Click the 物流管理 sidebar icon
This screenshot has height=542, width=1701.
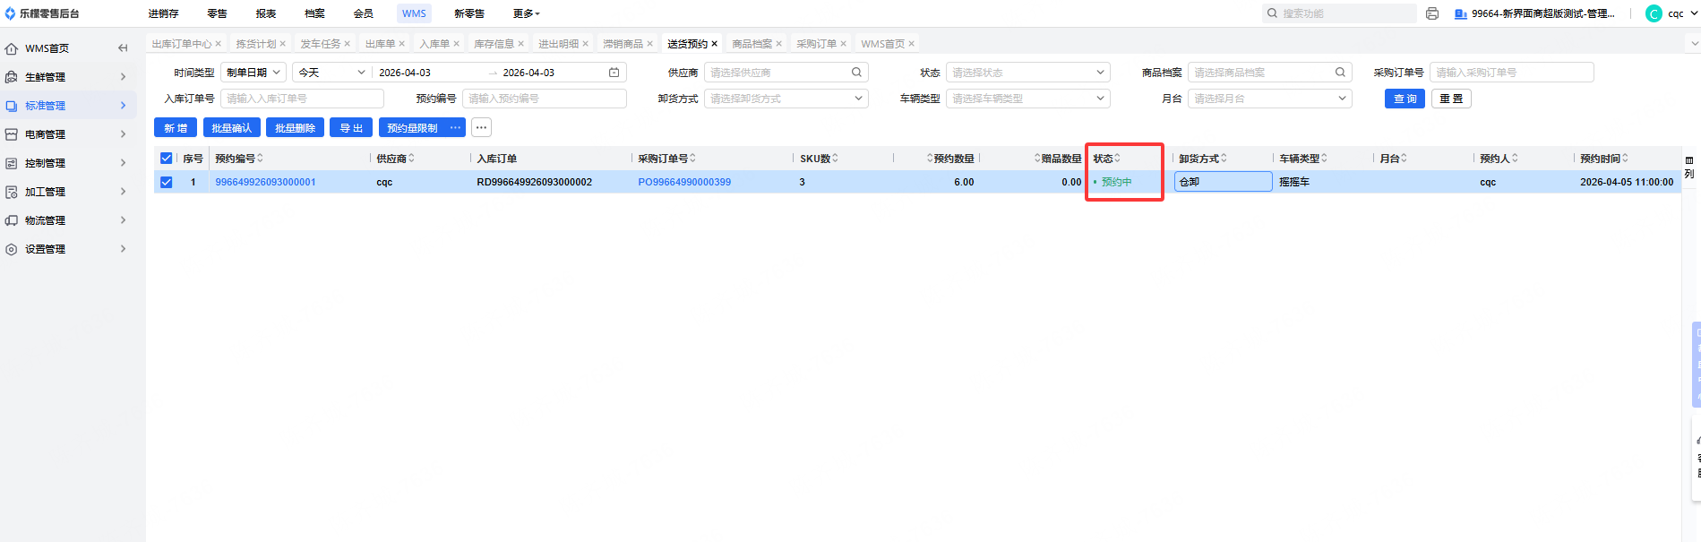click(12, 220)
